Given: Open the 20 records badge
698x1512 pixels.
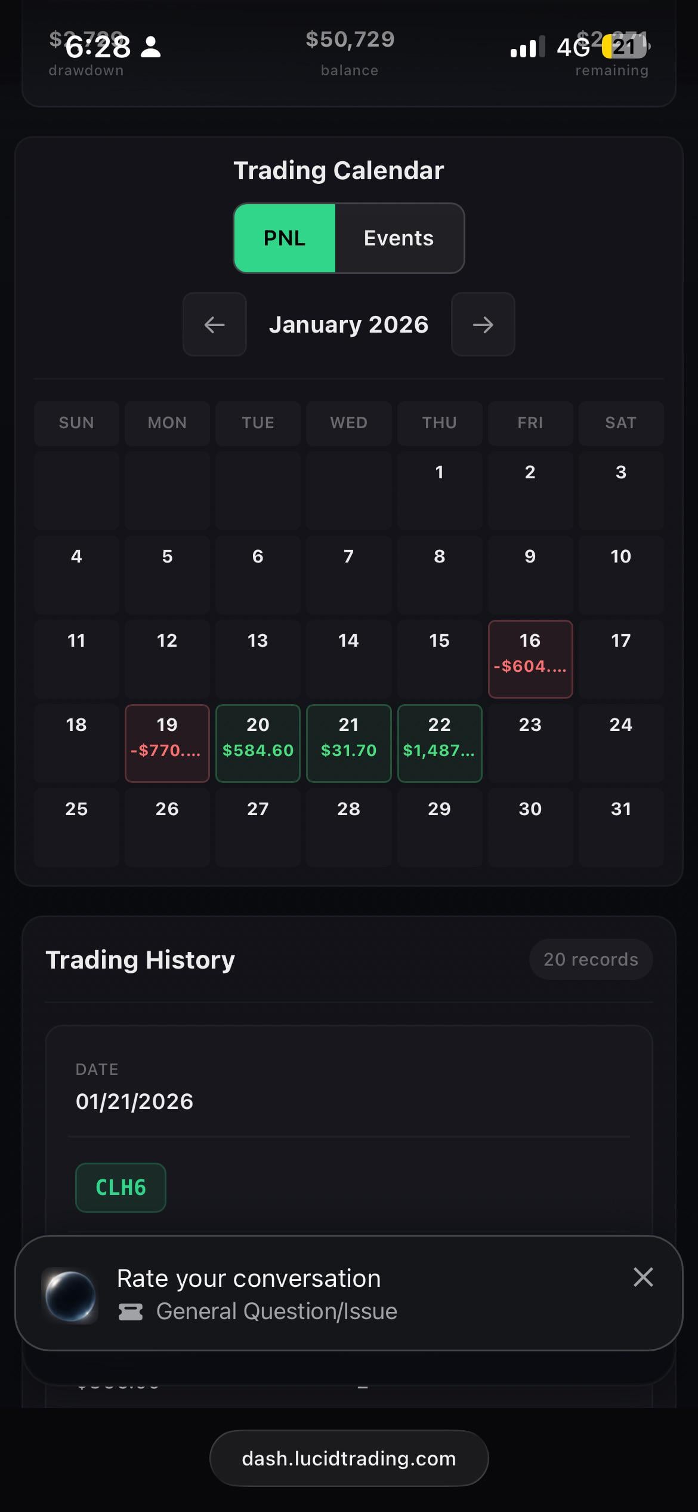Looking at the screenshot, I should tap(591, 960).
